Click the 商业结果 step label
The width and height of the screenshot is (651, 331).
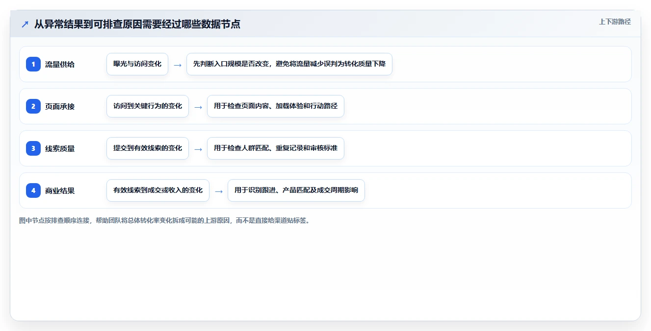coord(60,190)
